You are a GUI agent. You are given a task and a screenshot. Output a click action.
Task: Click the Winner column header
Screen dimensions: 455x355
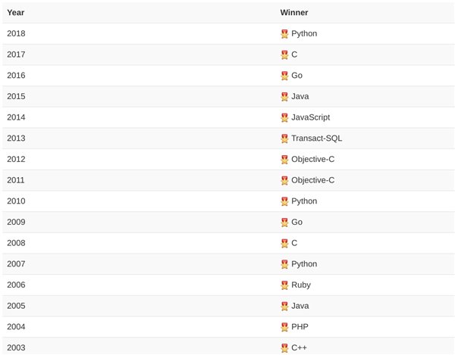tap(294, 12)
